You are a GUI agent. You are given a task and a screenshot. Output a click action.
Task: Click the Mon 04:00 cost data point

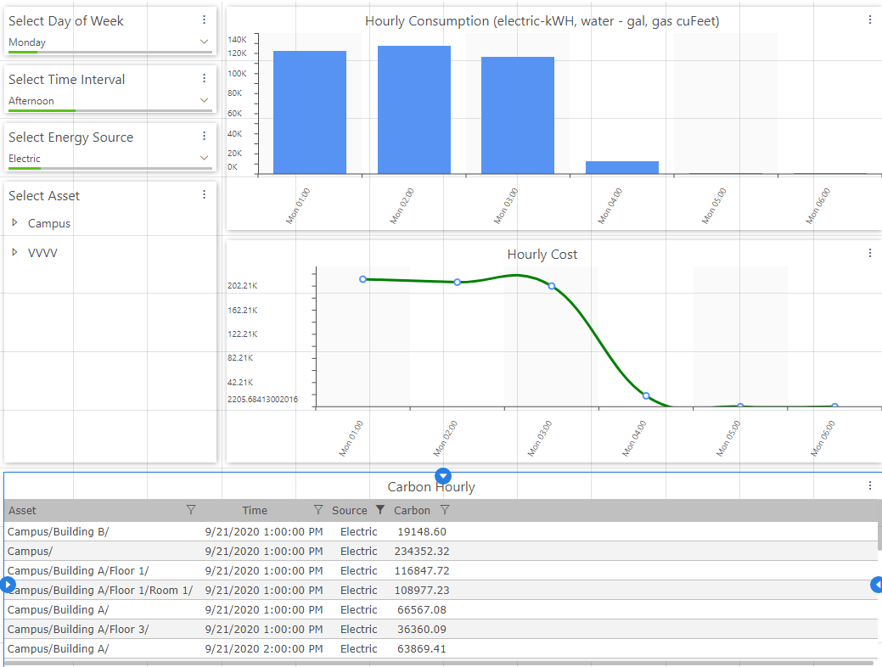click(646, 396)
